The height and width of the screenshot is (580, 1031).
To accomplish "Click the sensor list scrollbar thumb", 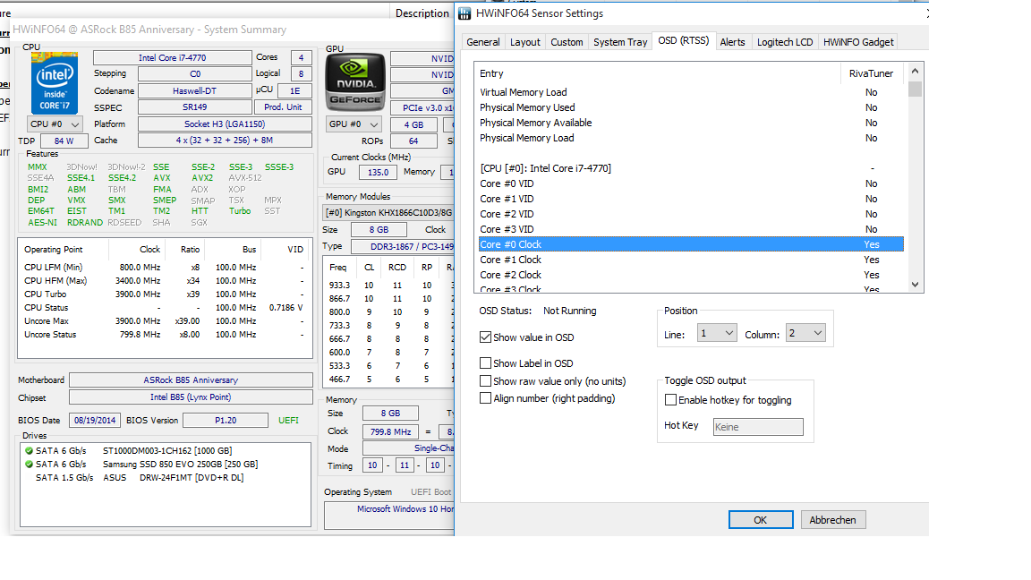I will (915, 89).
